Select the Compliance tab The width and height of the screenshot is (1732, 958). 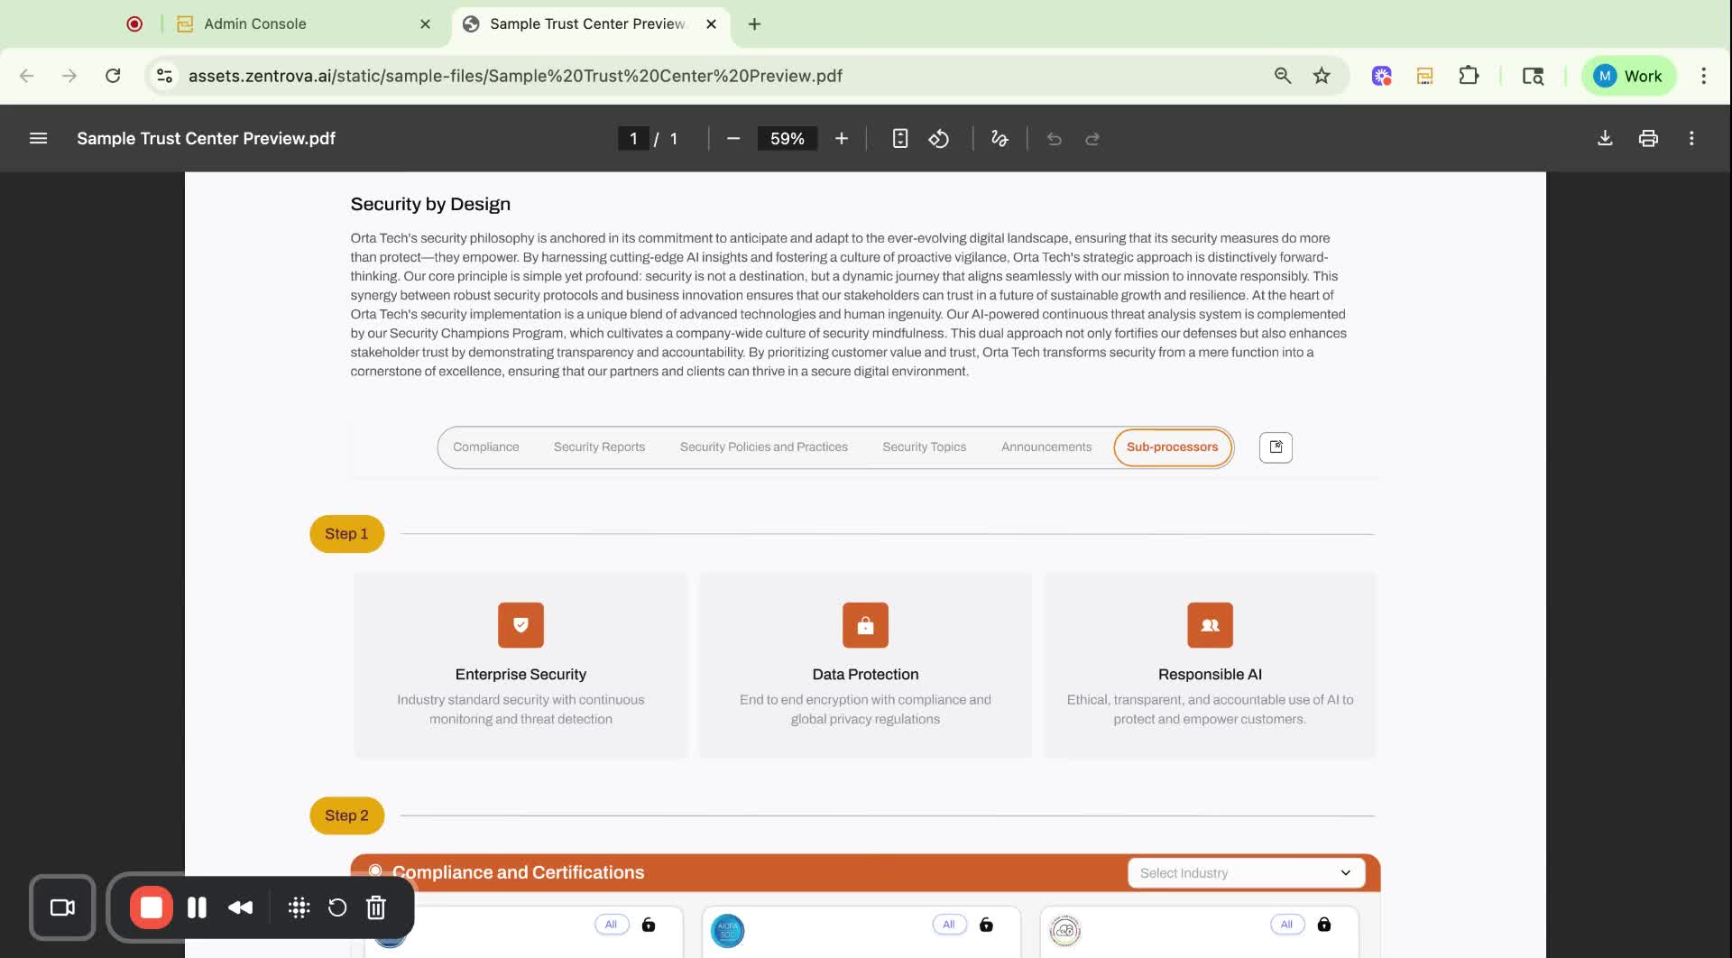coord(485,447)
